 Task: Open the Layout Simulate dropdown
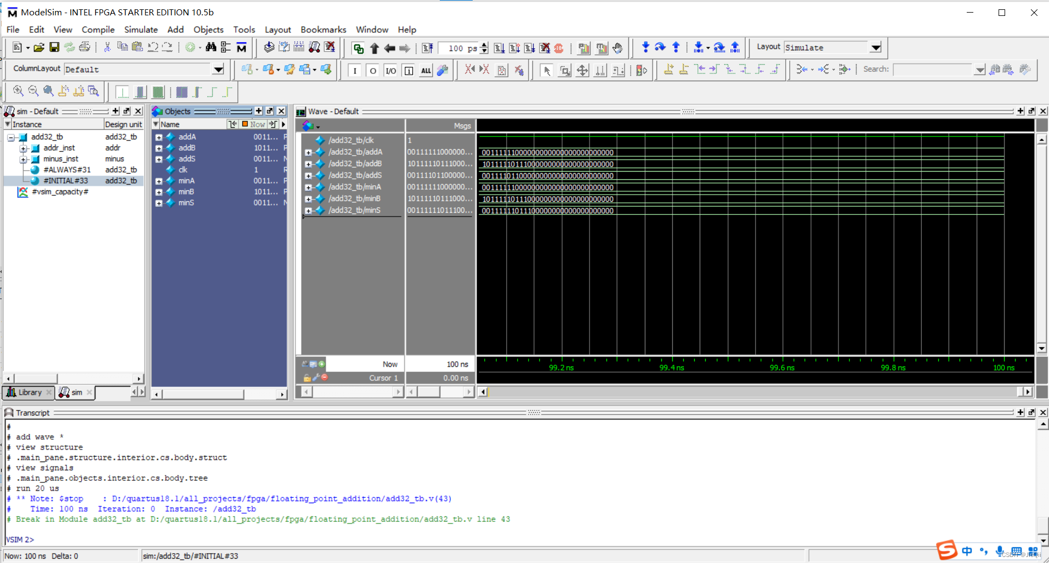(x=876, y=47)
